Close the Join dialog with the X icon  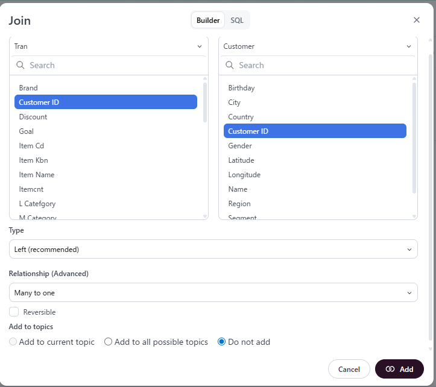(x=417, y=20)
